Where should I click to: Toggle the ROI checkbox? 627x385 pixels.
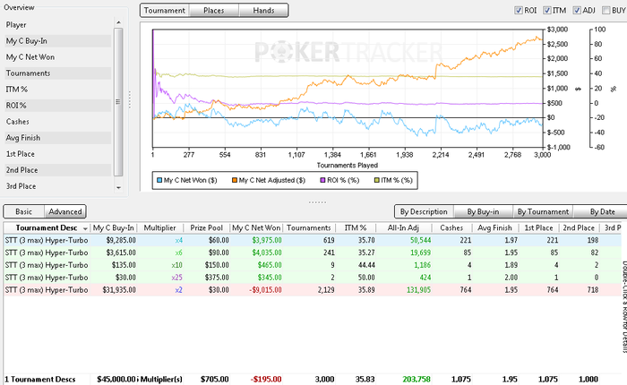point(519,11)
